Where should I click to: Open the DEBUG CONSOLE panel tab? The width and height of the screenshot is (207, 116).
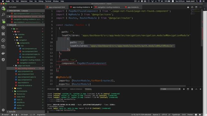pos(76,89)
